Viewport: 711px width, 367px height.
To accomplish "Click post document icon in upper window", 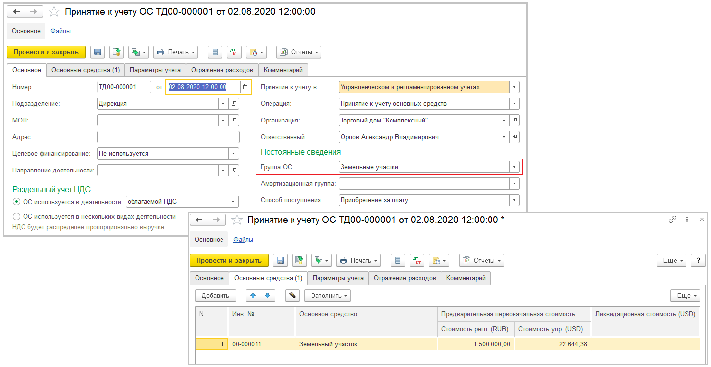I will tap(116, 52).
